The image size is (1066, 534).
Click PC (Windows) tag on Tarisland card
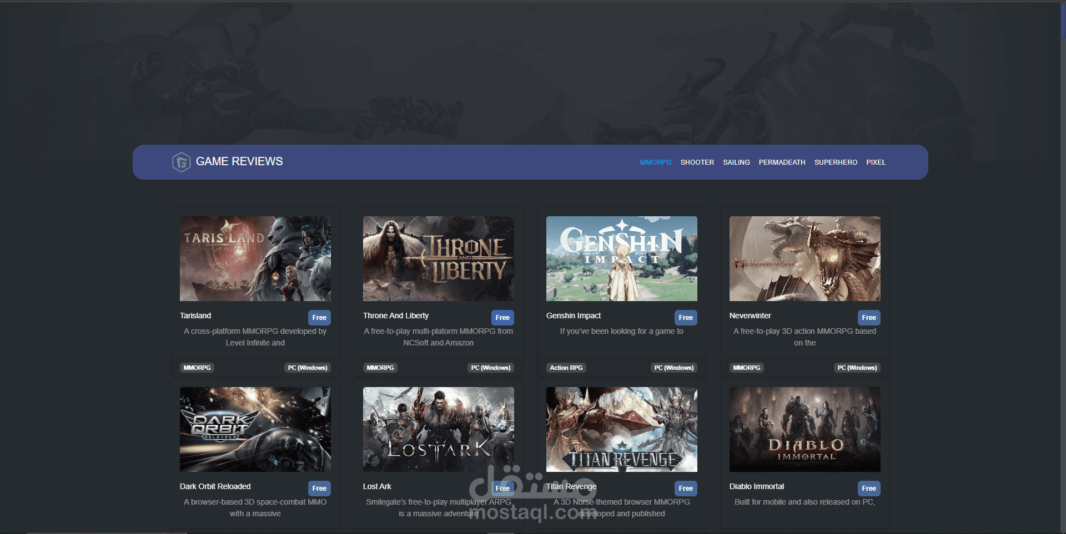[308, 368]
